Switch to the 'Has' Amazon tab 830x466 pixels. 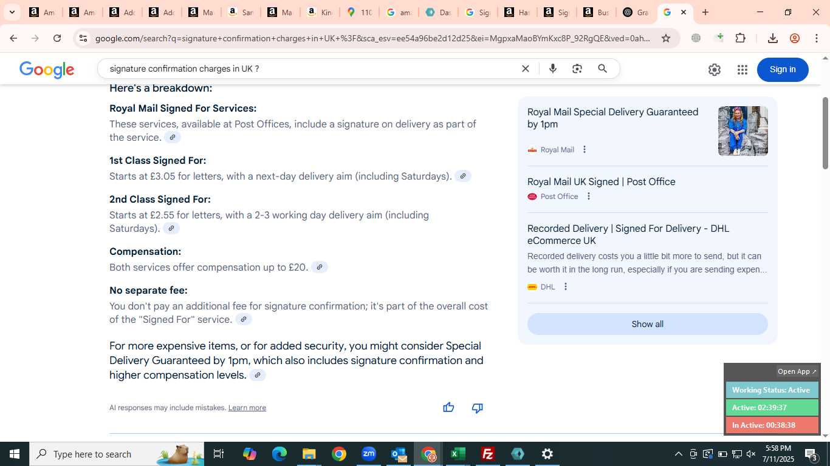point(517,12)
